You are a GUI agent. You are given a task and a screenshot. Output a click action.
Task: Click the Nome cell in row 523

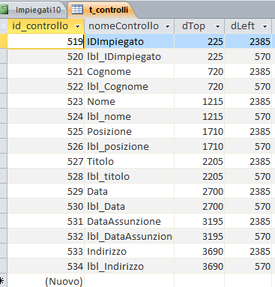tap(130, 101)
